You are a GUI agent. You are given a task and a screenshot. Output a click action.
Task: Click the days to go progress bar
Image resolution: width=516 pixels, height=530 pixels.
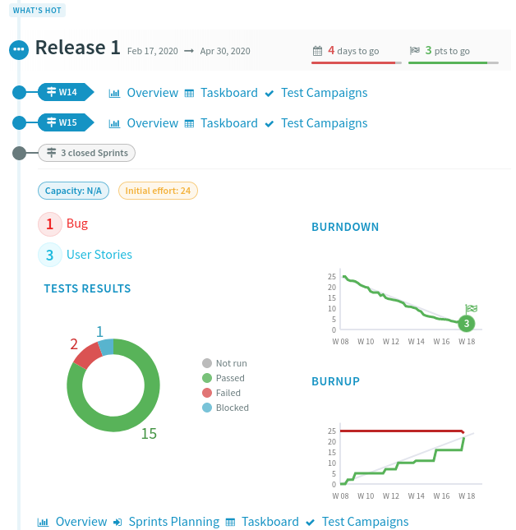coord(357,63)
